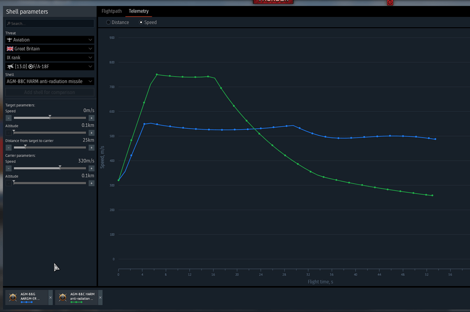Click the aircraft icon in Aviation dropdown
The width and height of the screenshot is (470, 312).
click(9, 40)
